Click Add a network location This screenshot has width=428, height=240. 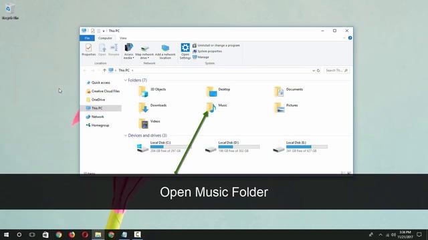[165, 52]
